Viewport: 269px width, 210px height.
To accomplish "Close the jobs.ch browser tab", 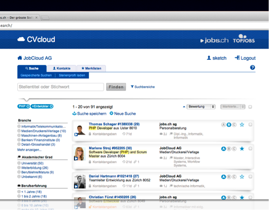I will (x=36, y=18).
